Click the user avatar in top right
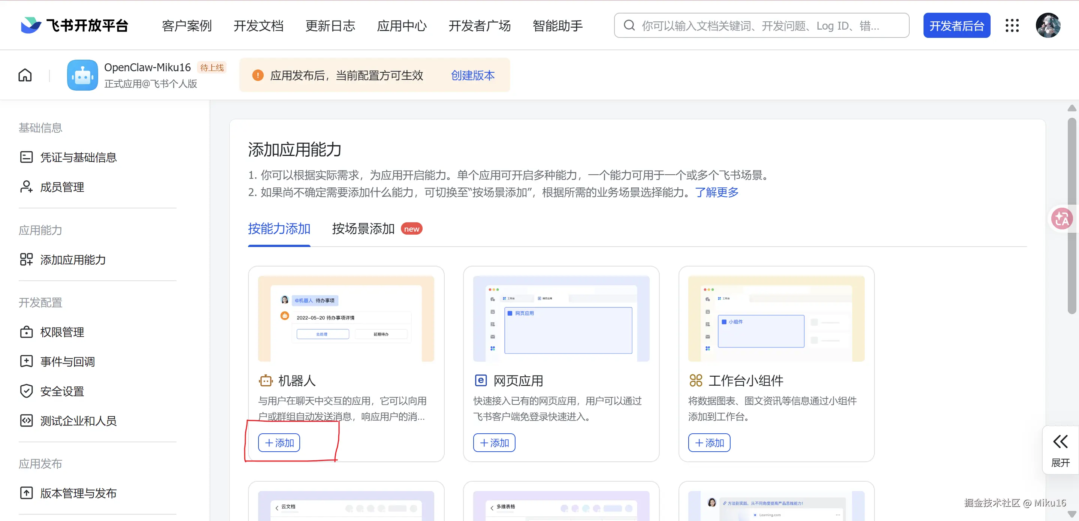Screen dimensions: 1079x521 1048,25
